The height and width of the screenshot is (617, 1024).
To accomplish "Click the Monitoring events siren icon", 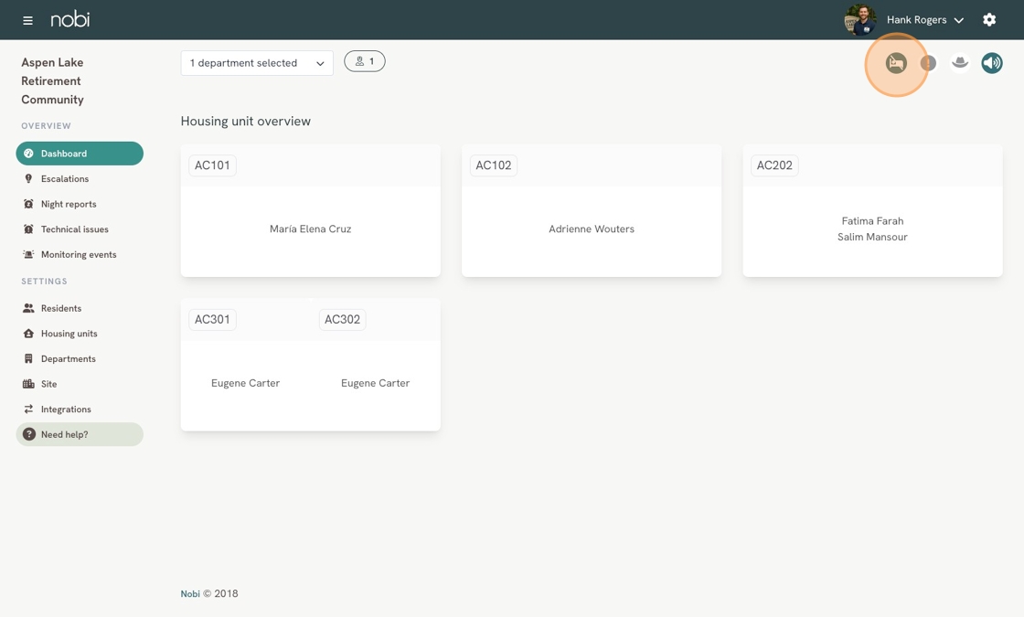I will (28, 255).
